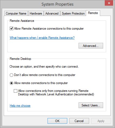Switch to the Computer Name tab

click(x=16, y=13)
